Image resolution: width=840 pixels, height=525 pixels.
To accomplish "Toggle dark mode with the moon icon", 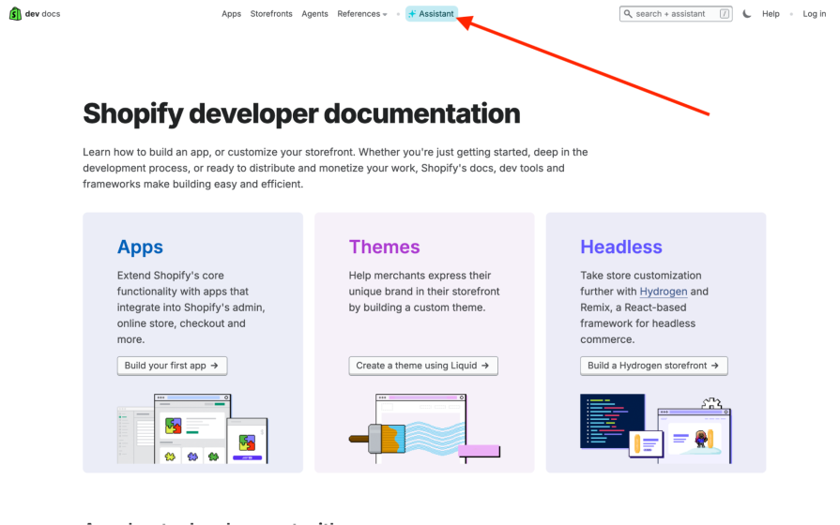I will click(x=747, y=14).
